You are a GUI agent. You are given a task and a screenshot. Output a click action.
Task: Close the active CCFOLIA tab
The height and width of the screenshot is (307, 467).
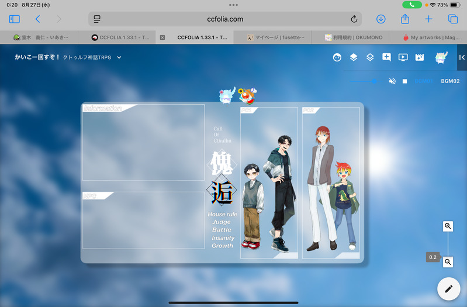(x=162, y=37)
